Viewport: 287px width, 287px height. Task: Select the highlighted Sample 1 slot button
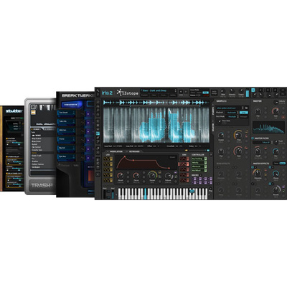[253, 90]
